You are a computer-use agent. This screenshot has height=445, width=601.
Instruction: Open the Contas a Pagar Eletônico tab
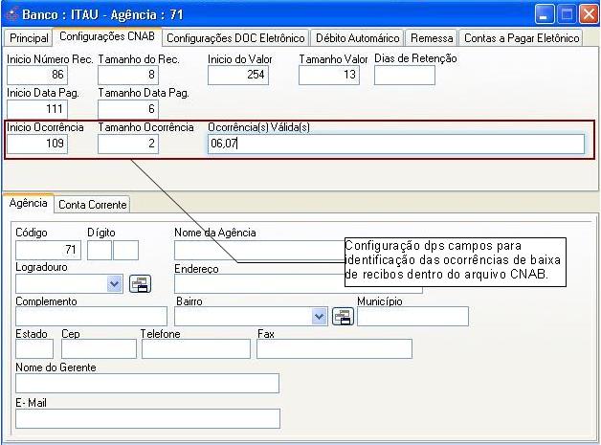[522, 38]
